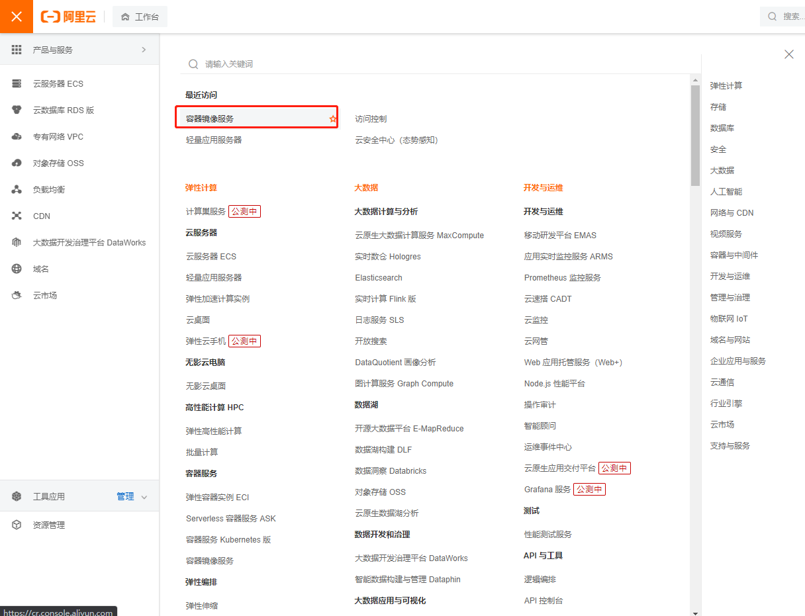Viewport: 805px width, 616px height.
Task: Open 开源大数据平台 E-MapReduce
Action: coord(409,429)
